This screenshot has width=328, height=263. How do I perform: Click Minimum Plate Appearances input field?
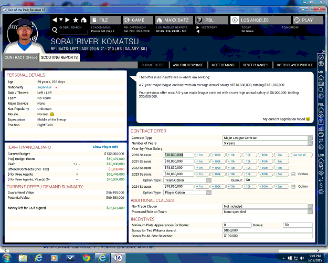237,225
